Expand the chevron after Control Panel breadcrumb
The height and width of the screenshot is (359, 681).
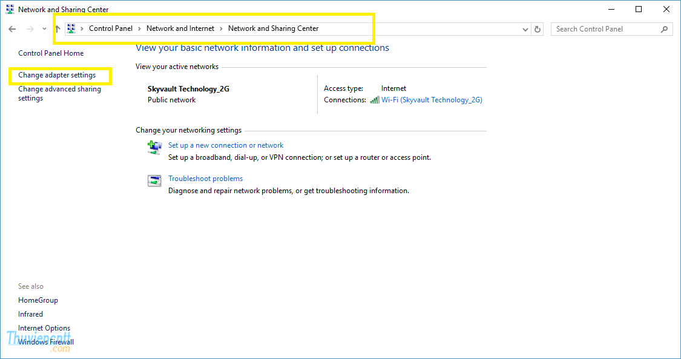[x=139, y=28]
